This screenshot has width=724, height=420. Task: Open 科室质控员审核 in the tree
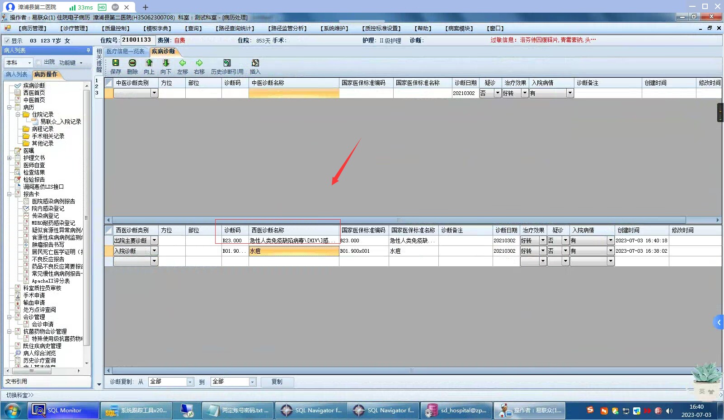click(x=42, y=288)
